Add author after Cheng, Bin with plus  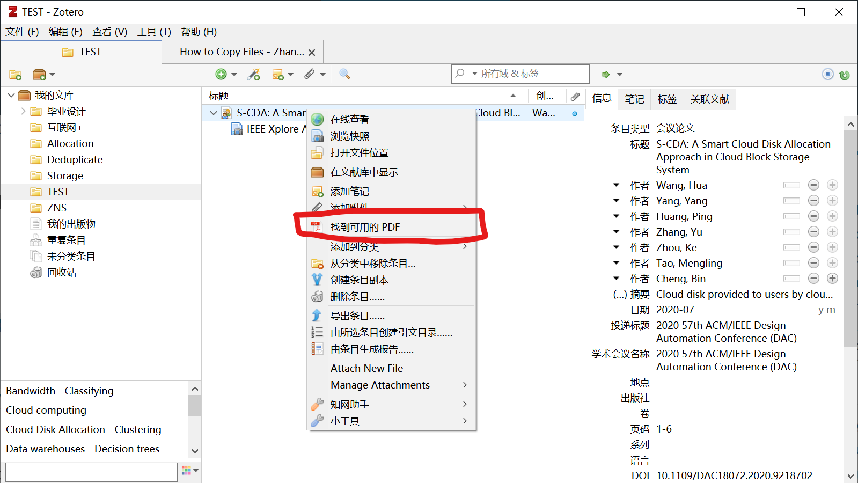832,279
